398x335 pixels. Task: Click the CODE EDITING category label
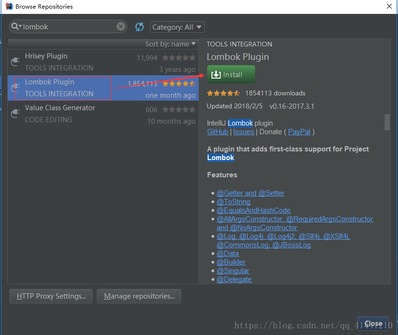click(x=49, y=120)
